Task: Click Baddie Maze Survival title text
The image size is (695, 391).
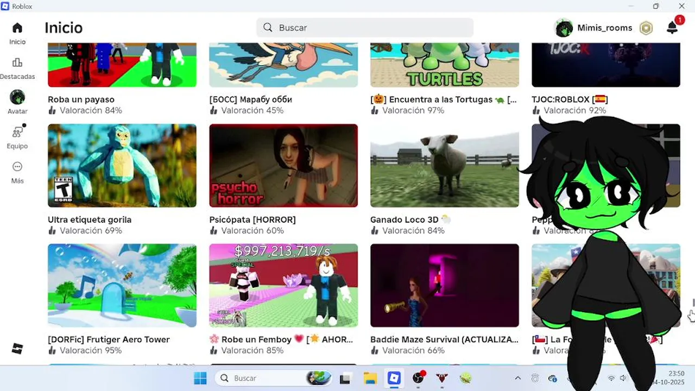Action: [444, 340]
